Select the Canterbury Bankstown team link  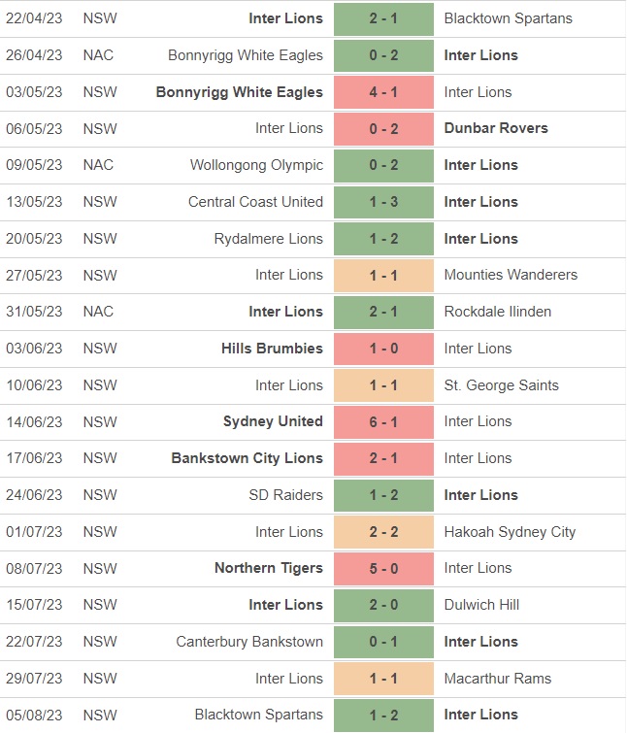coord(249,642)
